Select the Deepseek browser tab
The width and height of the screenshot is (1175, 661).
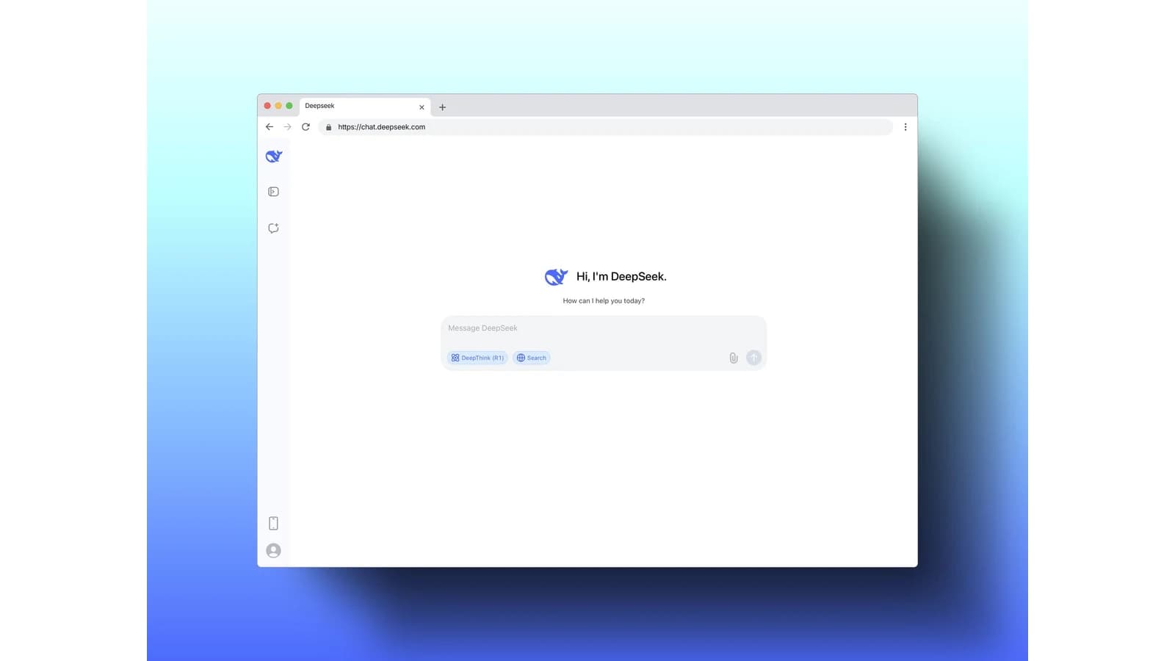coord(365,106)
